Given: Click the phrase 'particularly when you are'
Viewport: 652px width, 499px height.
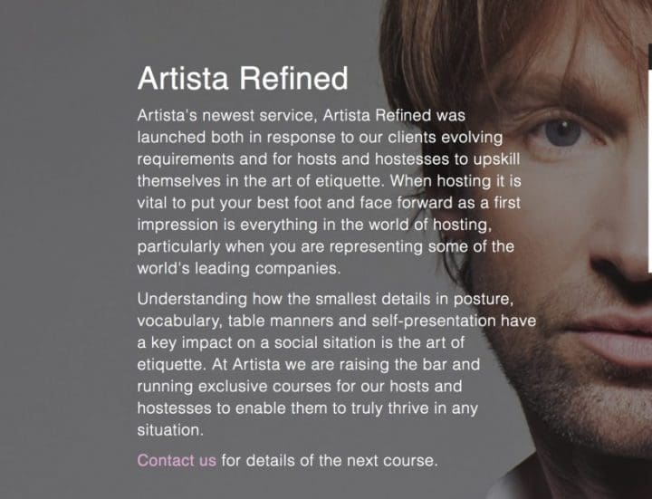Looking at the screenshot, I should [232, 247].
